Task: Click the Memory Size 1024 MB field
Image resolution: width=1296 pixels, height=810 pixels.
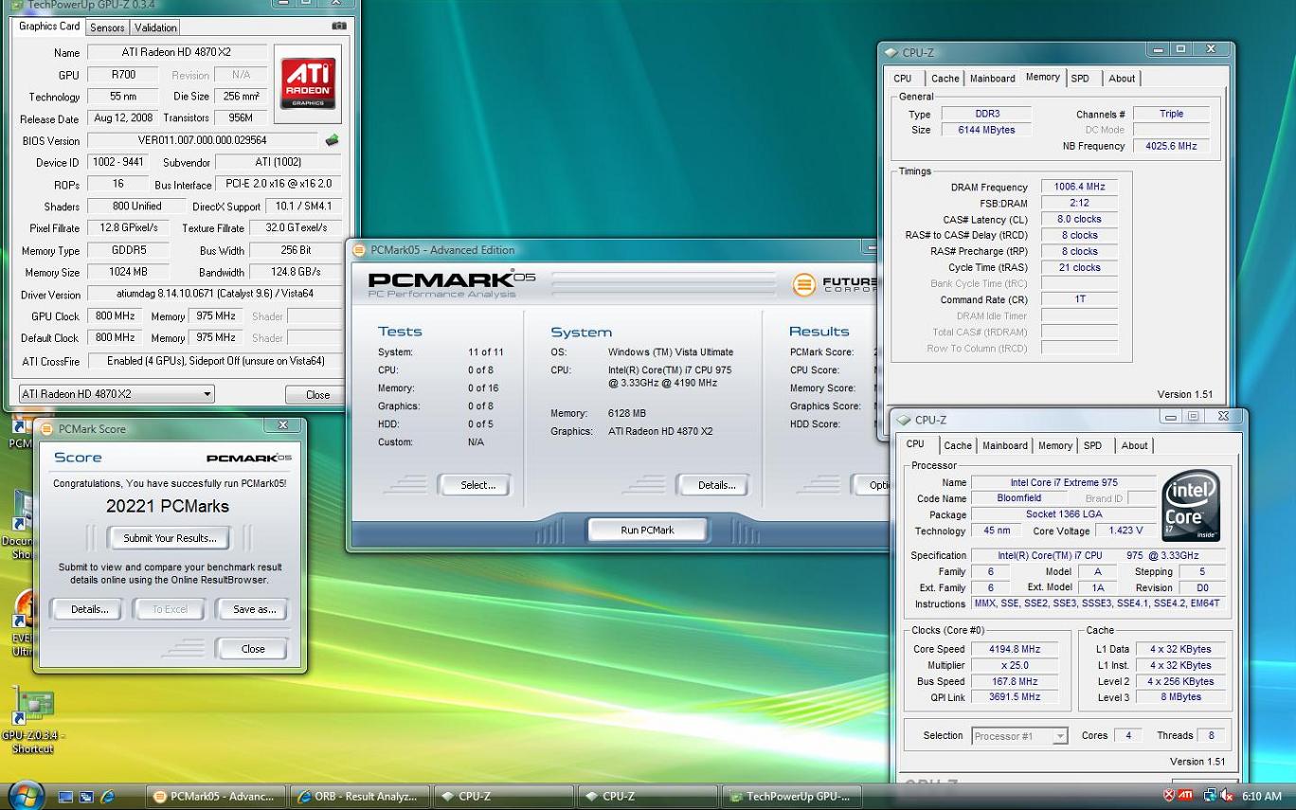Action: point(128,272)
